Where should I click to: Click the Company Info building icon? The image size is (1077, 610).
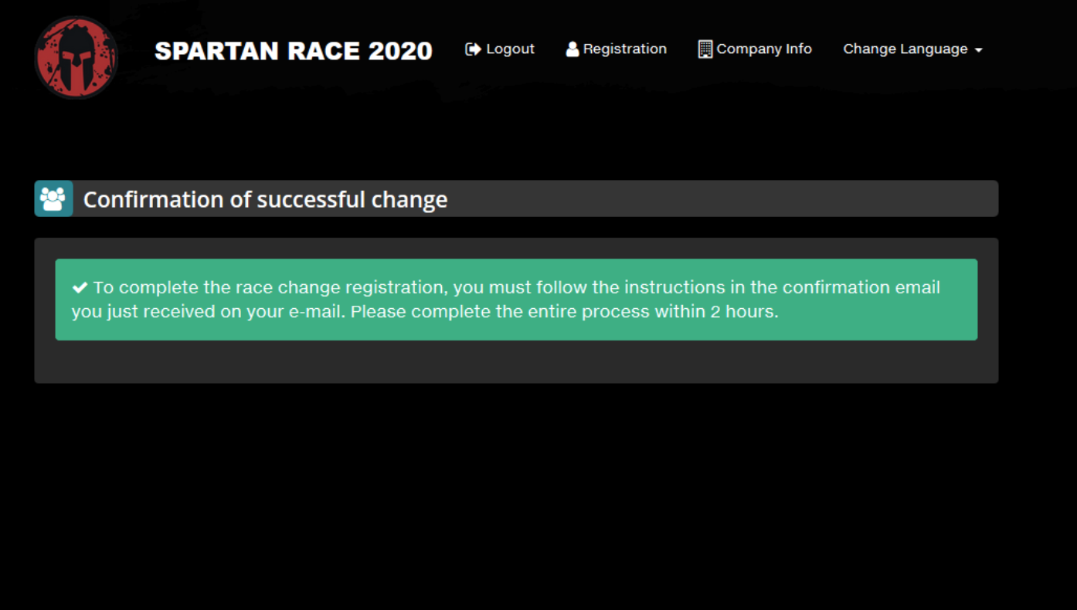(x=705, y=49)
